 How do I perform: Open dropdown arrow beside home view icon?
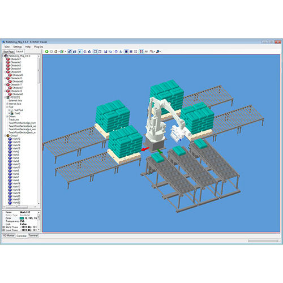(x=59, y=52)
